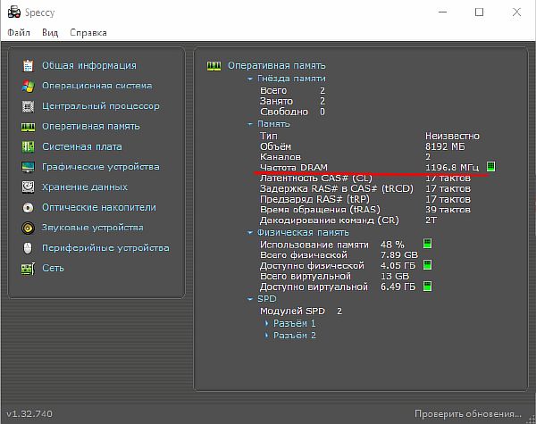Click the monitor graphics devices icon
Screen dimensions: 536x424
[x=28, y=167]
